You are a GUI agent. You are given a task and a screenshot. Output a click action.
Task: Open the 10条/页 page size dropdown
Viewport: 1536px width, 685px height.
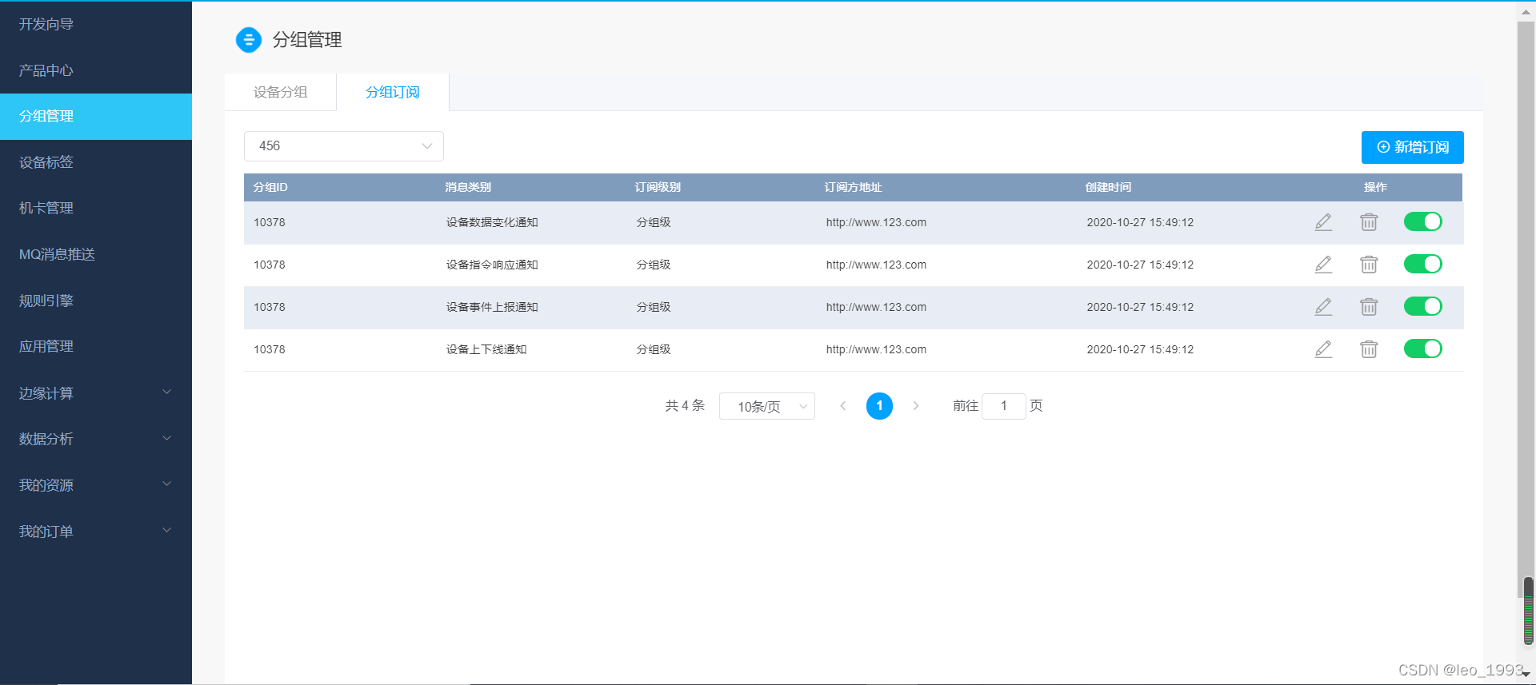coord(766,406)
